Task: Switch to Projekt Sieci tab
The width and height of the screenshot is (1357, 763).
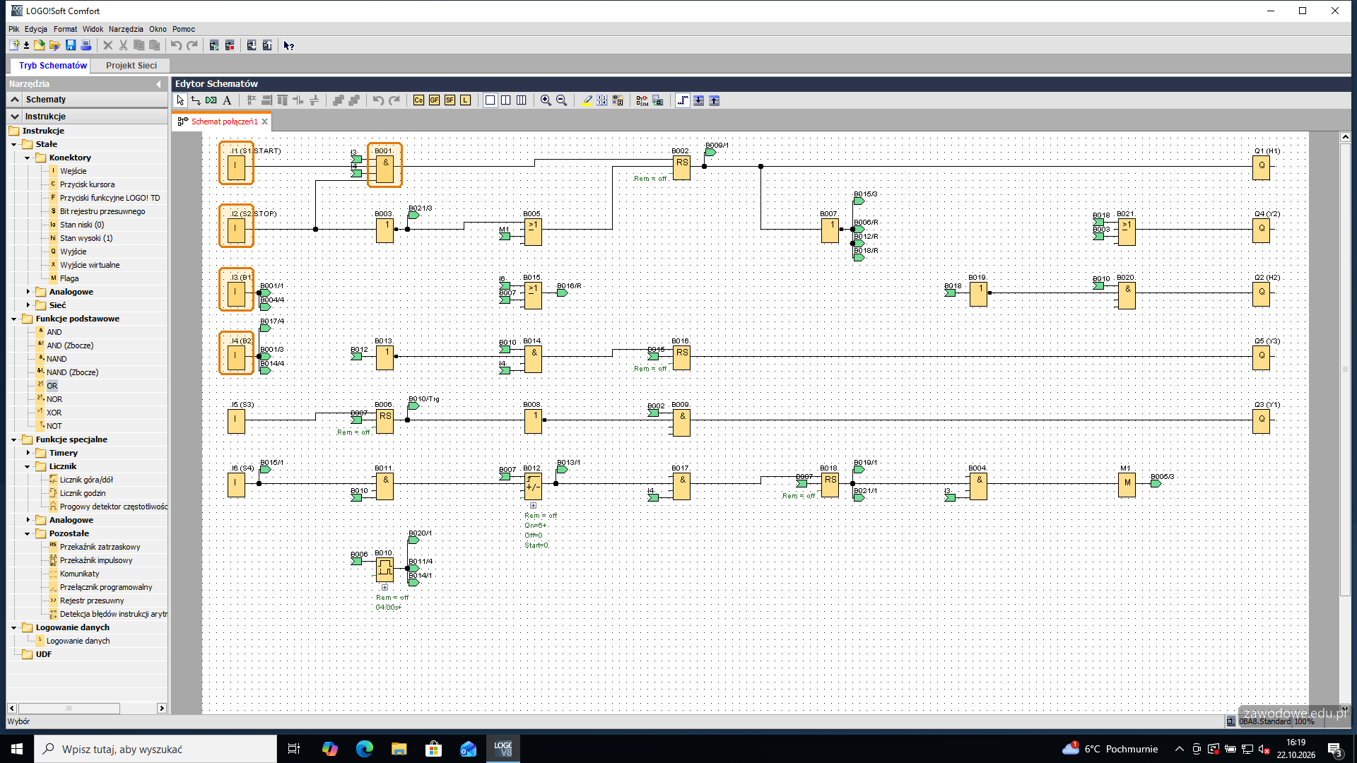Action: 131,66
